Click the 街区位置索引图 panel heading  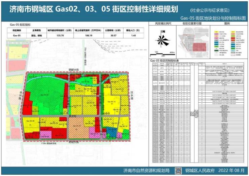pyautogui.click(x=192, y=24)
